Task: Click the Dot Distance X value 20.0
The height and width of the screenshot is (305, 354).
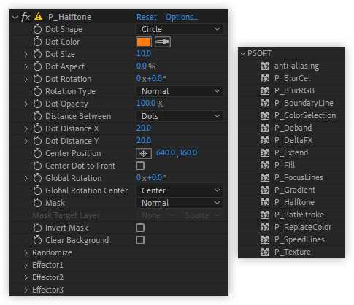Action: pyautogui.click(x=144, y=128)
